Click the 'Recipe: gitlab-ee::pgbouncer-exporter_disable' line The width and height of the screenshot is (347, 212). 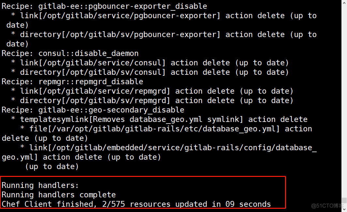(104, 6)
